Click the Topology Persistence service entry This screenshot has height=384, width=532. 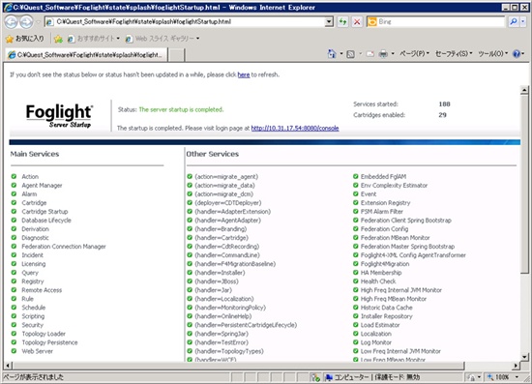(x=49, y=342)
